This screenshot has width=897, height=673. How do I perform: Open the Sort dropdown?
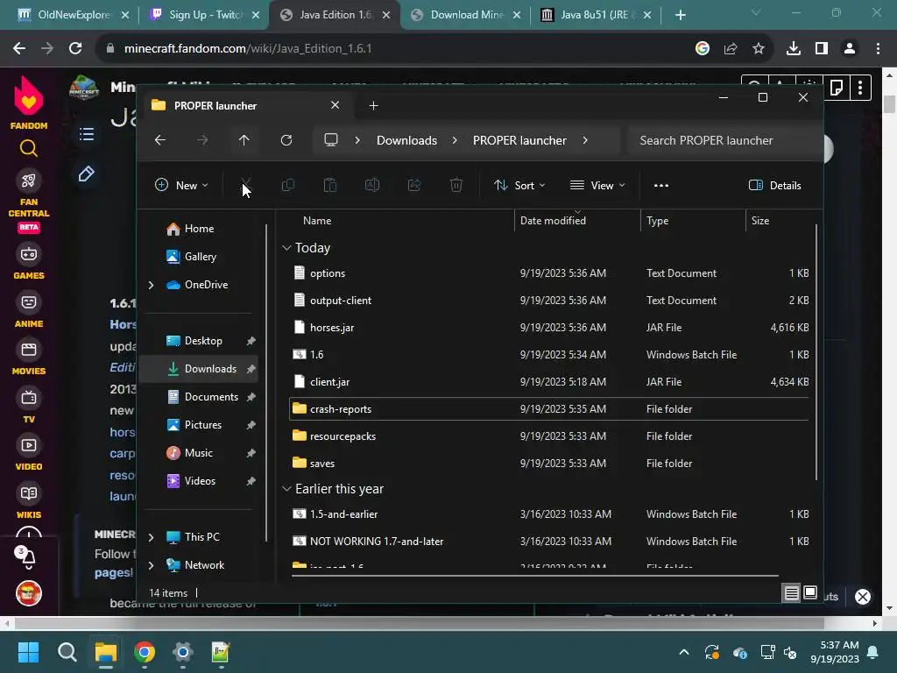[519, 185]
